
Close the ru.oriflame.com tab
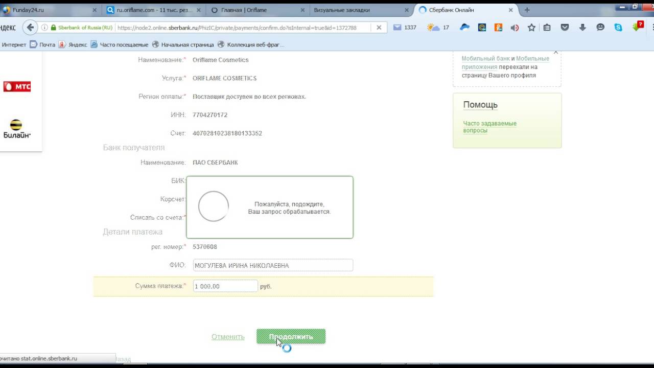coord(198,10)
